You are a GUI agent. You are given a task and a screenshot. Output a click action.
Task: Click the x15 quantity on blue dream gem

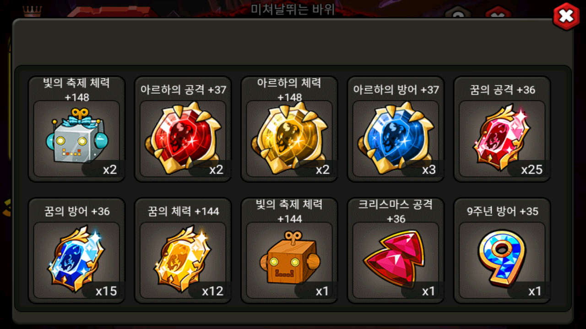tap(106, 291)
